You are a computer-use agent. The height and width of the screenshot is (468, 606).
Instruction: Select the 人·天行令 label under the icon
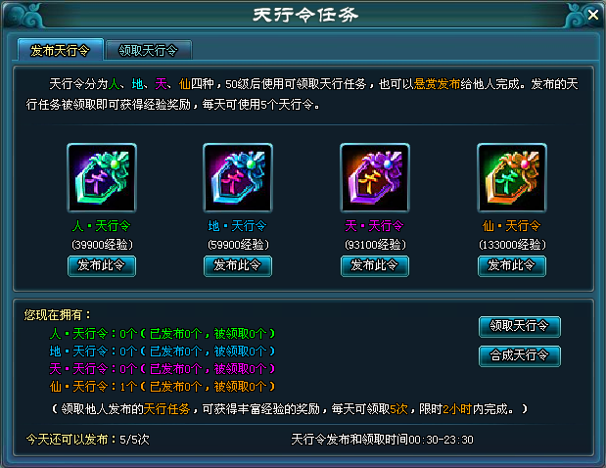pyautogui.click(x=102, y=226)
